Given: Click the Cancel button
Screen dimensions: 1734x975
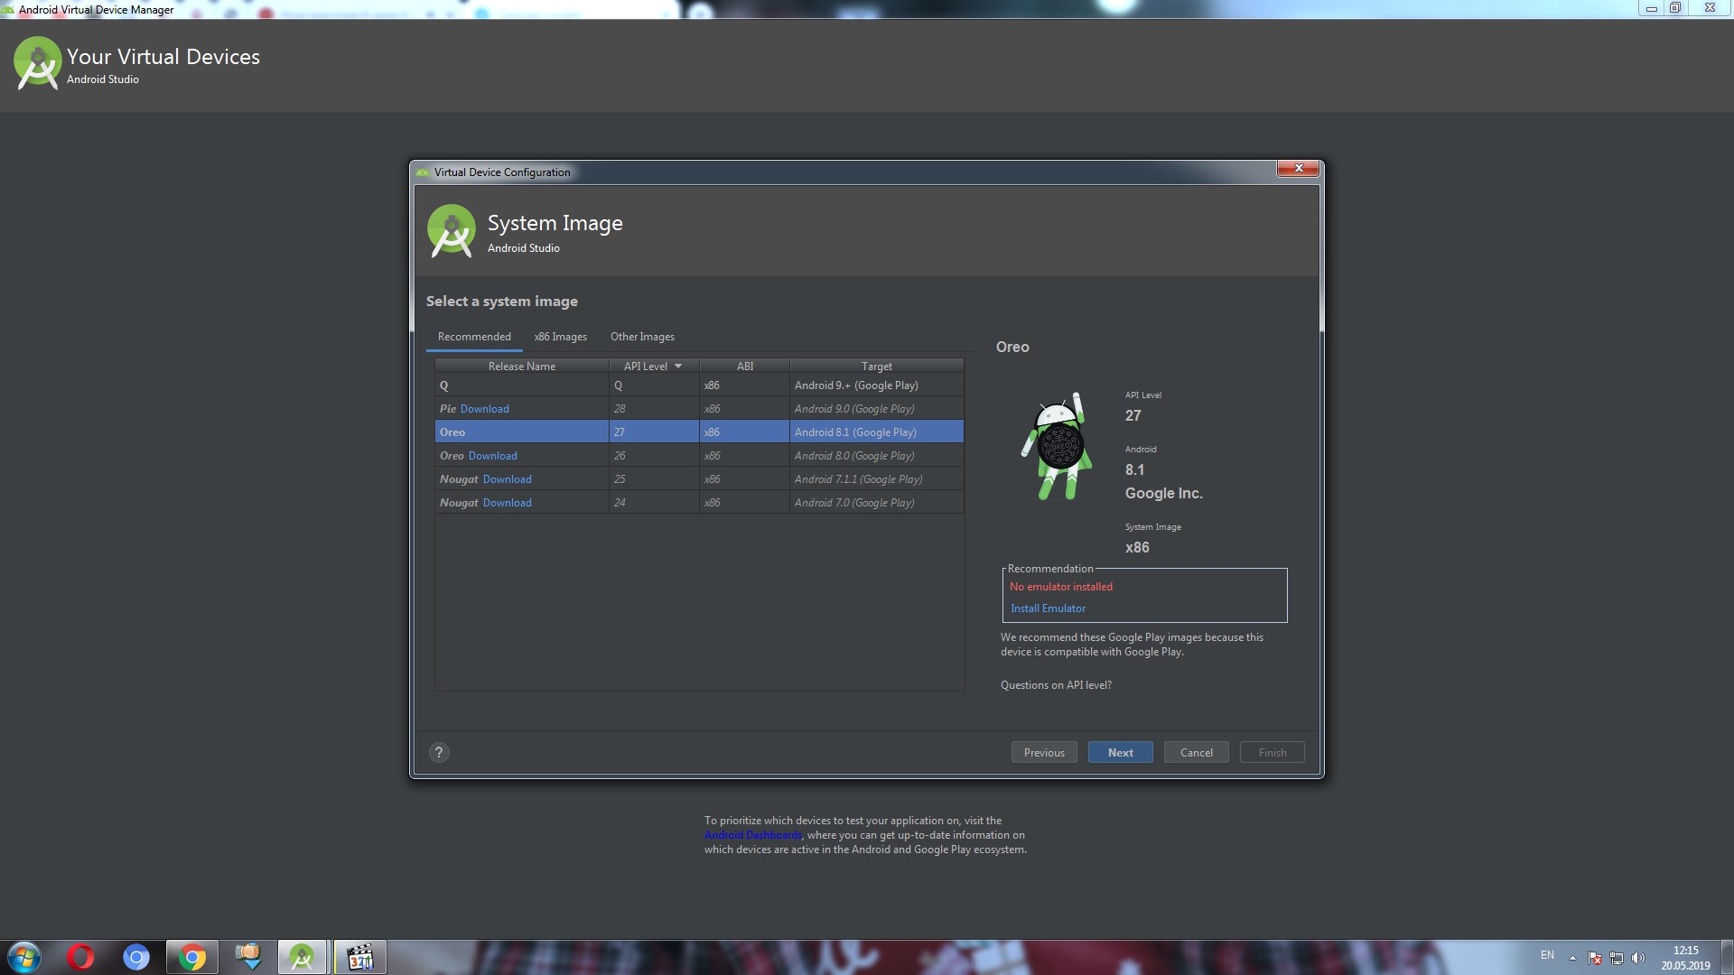Looking at the screenshot, I should coord(1196,752).
